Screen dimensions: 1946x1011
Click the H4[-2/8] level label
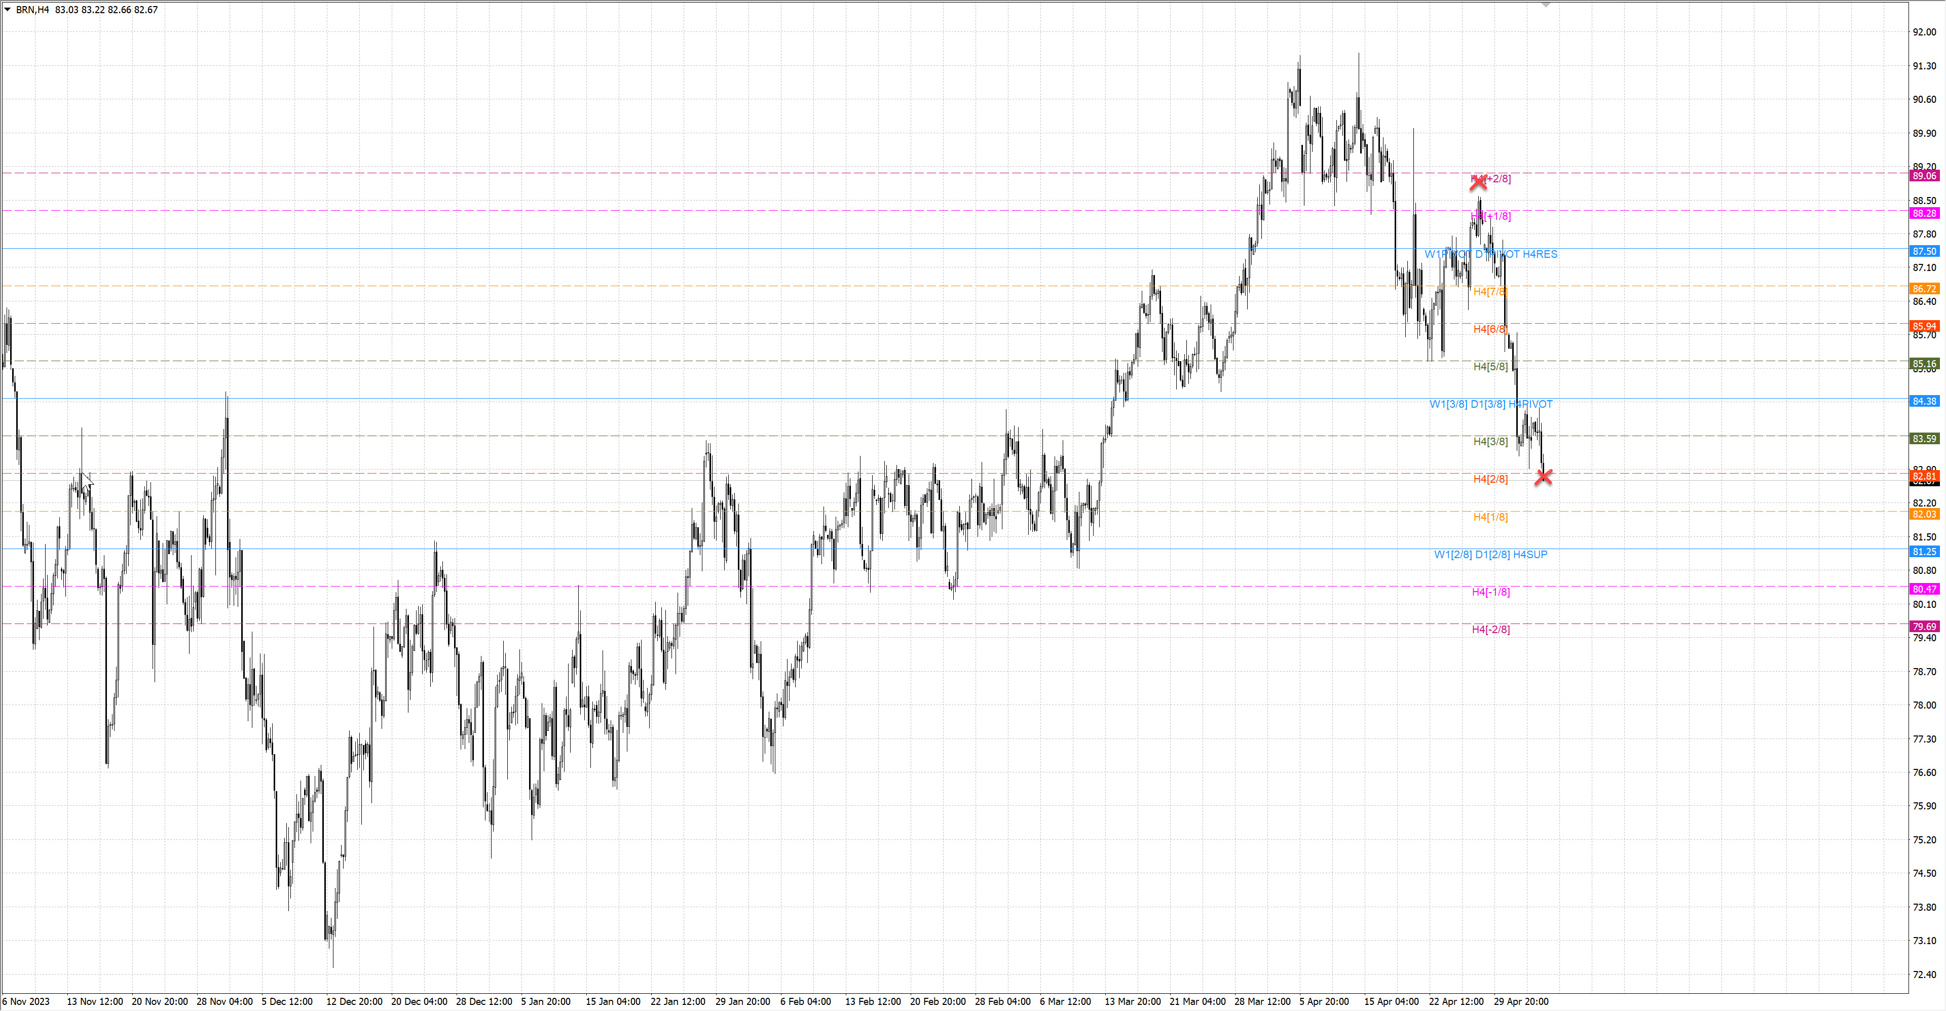(1490, 629)
